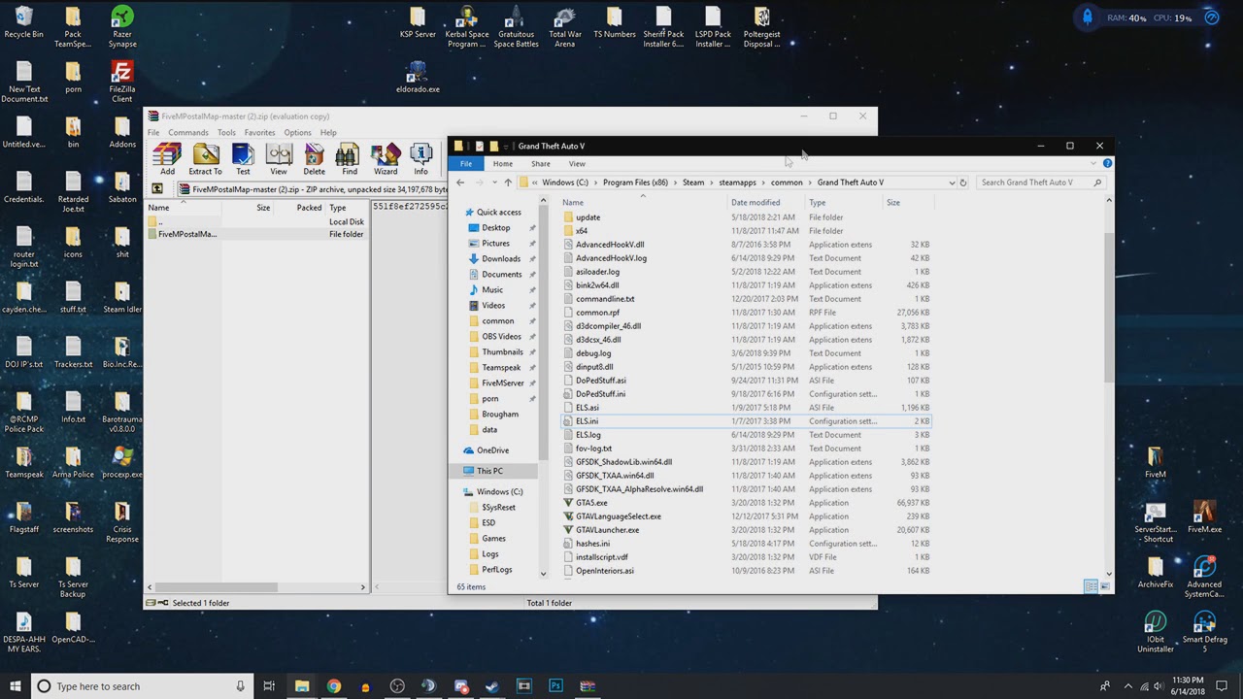Open Explorer help question mark icon
This screenshot has width=1243, height=699.
click(1107, 163)
